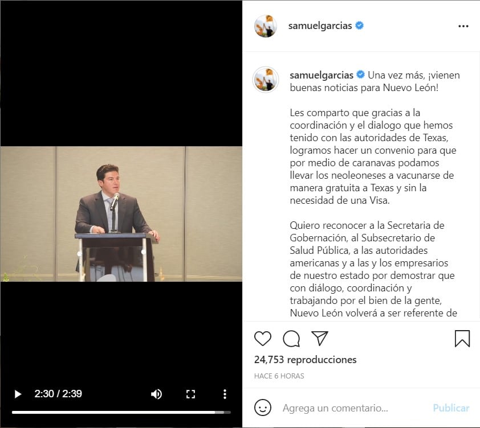Viewport: 480px width, 428px height.
Task: Play the video
Action: tap(18, 394)
